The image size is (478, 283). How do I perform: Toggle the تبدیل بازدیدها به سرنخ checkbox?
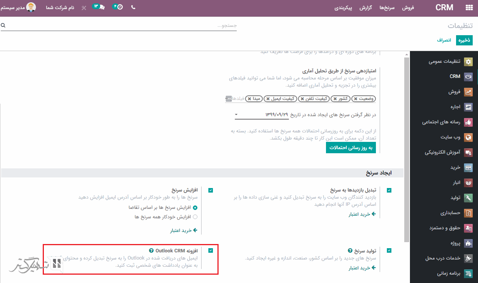tap(389, 190)
